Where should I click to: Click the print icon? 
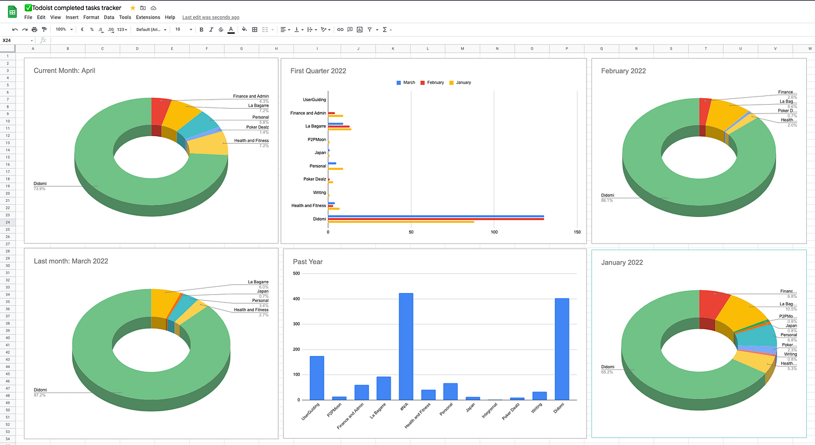click(x=34, y=29)
